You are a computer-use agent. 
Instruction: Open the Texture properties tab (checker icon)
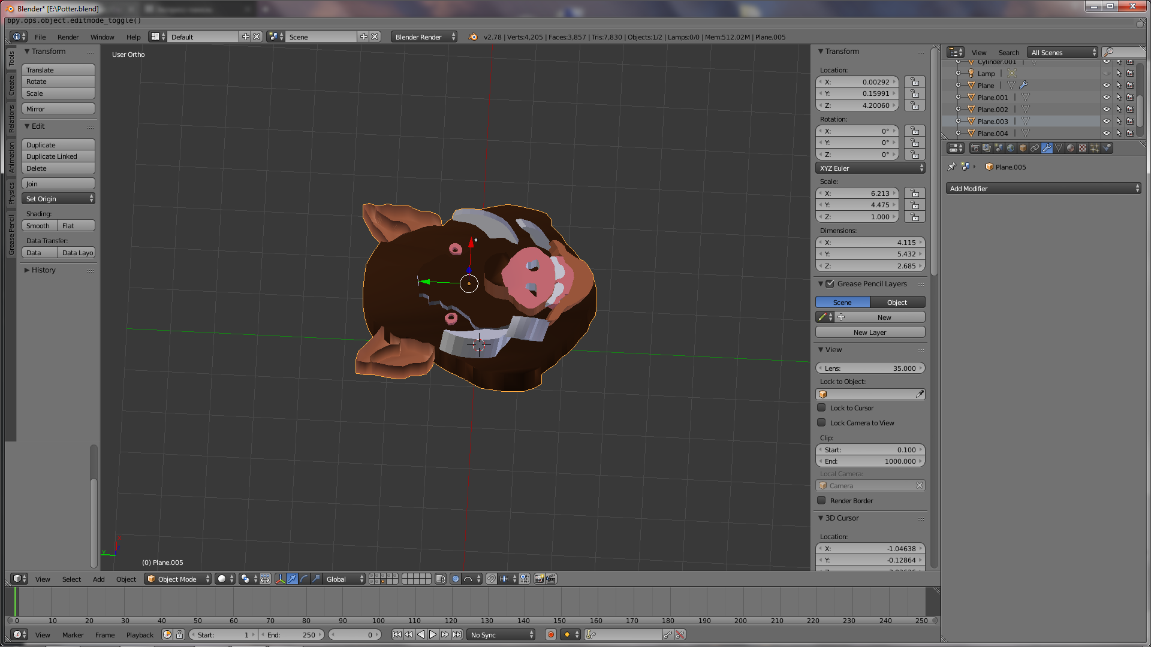pyautogui.click(x=1083, y=148)
